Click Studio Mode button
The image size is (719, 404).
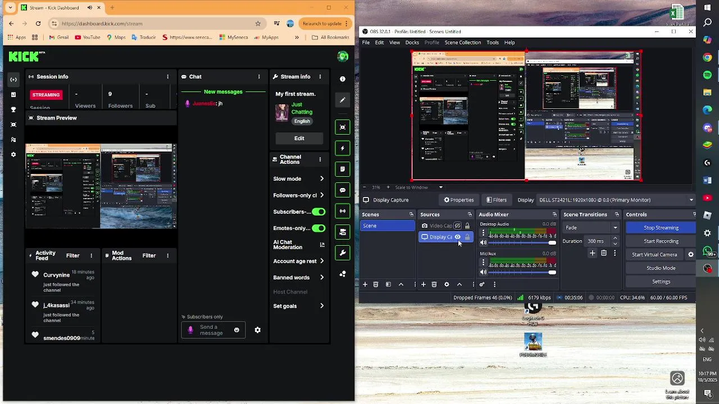661,268
